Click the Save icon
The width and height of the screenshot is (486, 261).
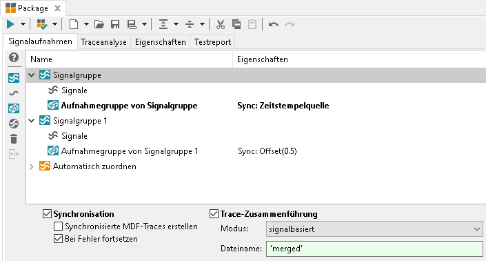click(115, 24)
